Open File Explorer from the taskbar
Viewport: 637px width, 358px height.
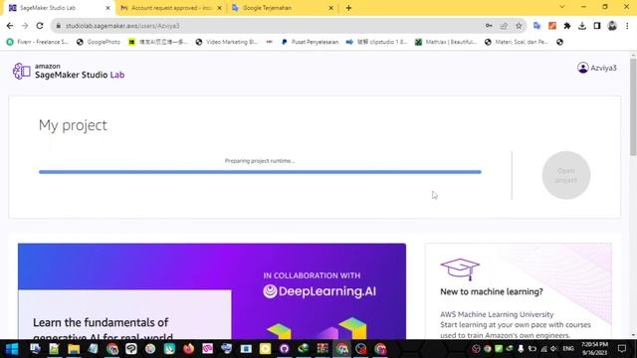[x=74, y=349]
